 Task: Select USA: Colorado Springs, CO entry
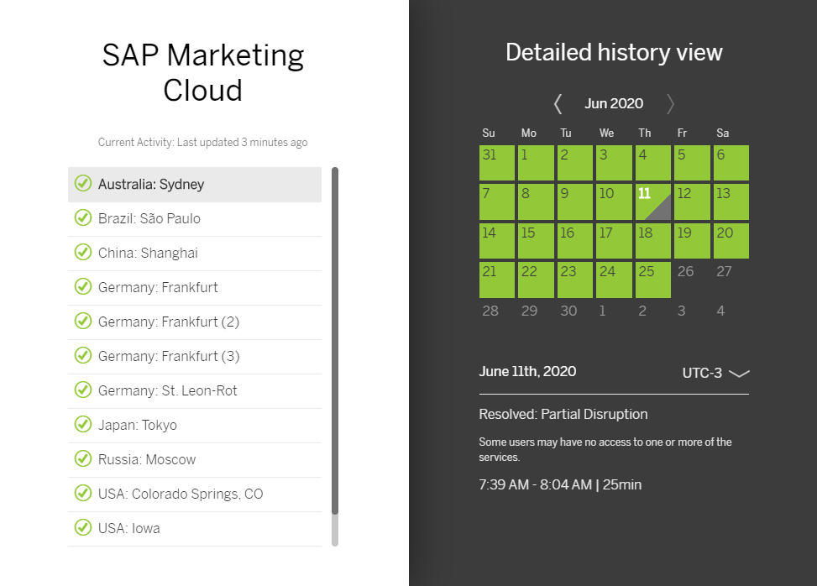(x=195, y=494)
